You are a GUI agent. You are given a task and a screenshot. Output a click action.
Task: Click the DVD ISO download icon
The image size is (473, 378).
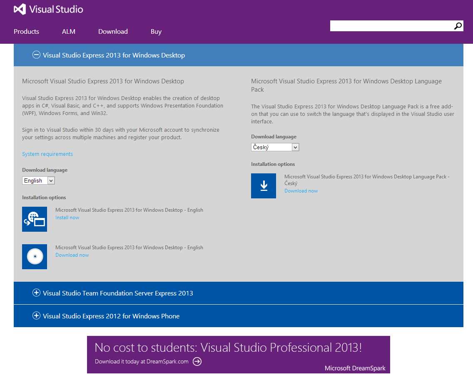(x=35, y=257)
